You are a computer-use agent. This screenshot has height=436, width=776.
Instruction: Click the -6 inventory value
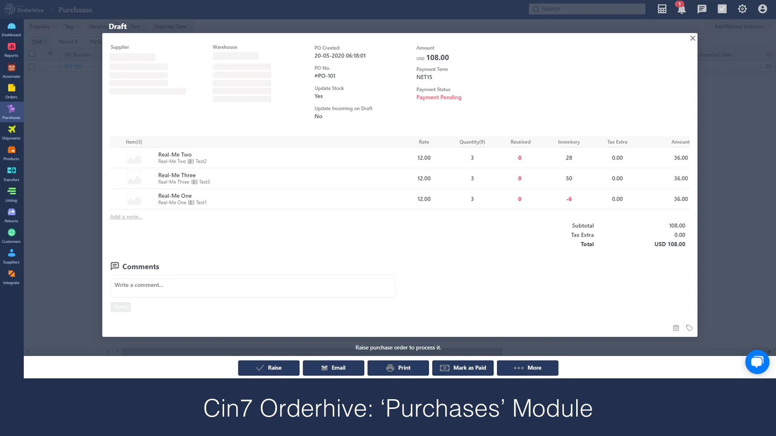click(x=569, y=199)
